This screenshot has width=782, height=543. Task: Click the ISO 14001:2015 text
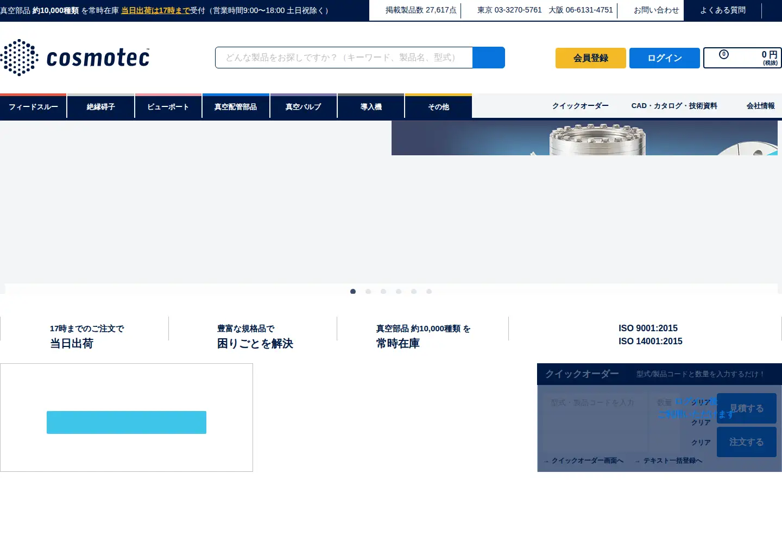click(x=651, y=341)
